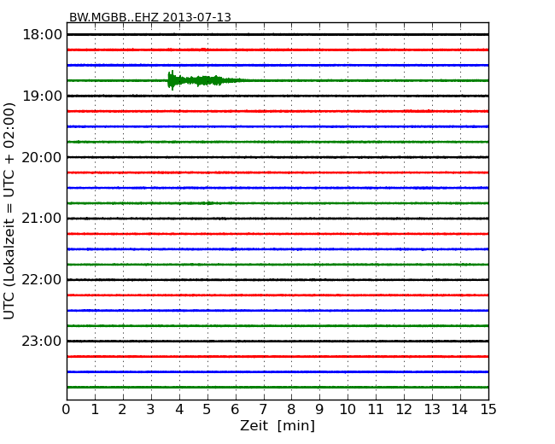Click x-axis tick label 8
555x444 pixels.
pyautogui.click(x=291, y=410)
